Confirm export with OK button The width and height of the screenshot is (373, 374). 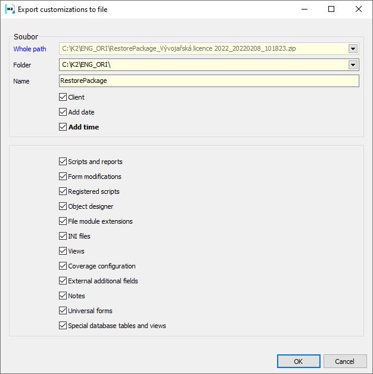click(299, 361)
